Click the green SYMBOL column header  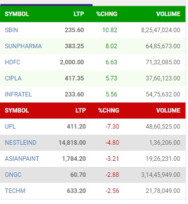(17, 14)
